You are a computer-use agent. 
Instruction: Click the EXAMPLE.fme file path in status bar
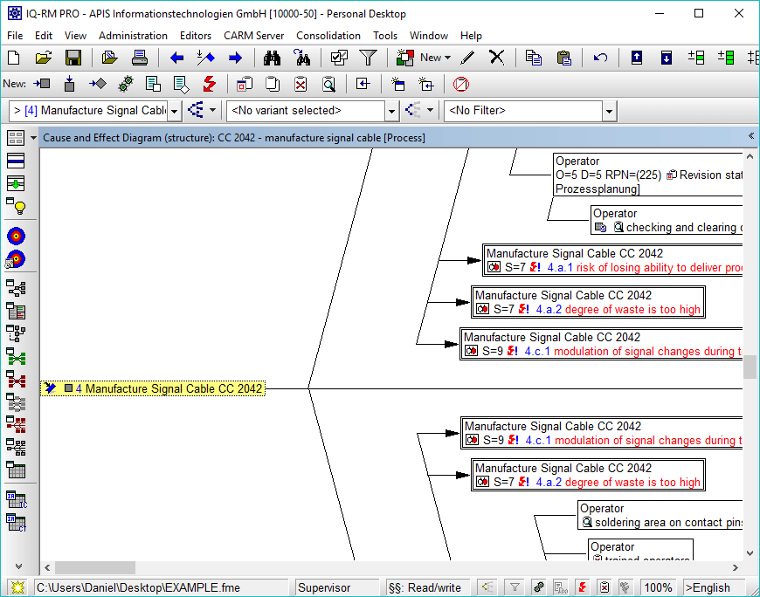(x=161, y=587)
